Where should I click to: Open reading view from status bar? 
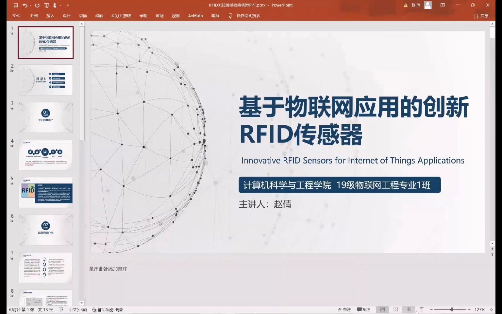409,309
